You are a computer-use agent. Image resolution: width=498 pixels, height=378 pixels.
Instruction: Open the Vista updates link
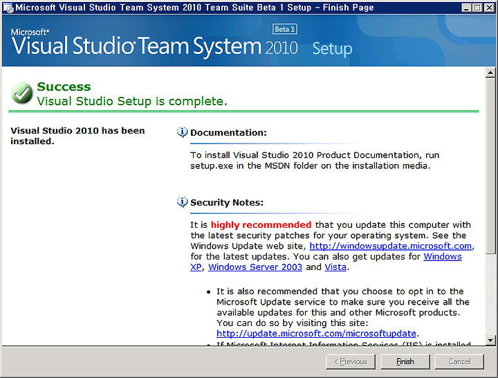pyautogui.click(x=335, y=267)
